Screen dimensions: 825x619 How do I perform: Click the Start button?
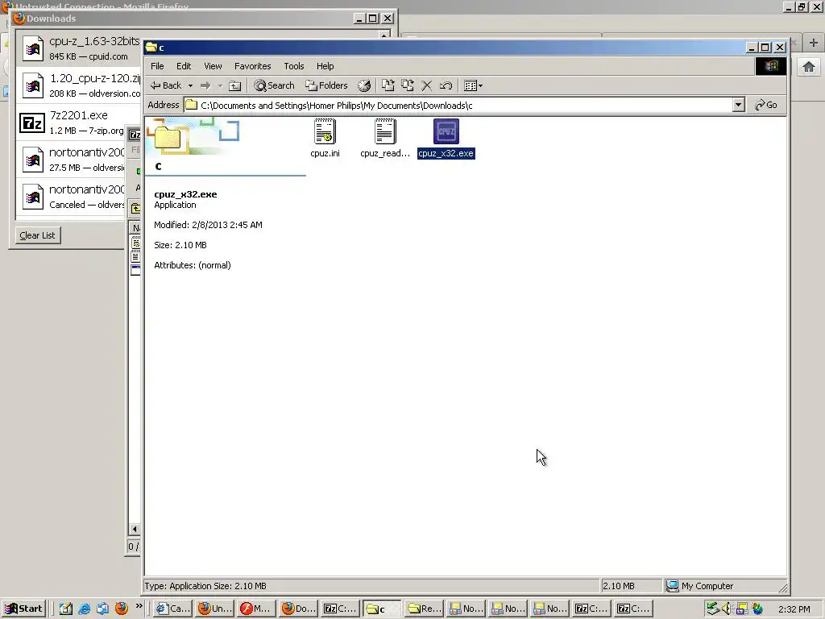tap(24, 609)
